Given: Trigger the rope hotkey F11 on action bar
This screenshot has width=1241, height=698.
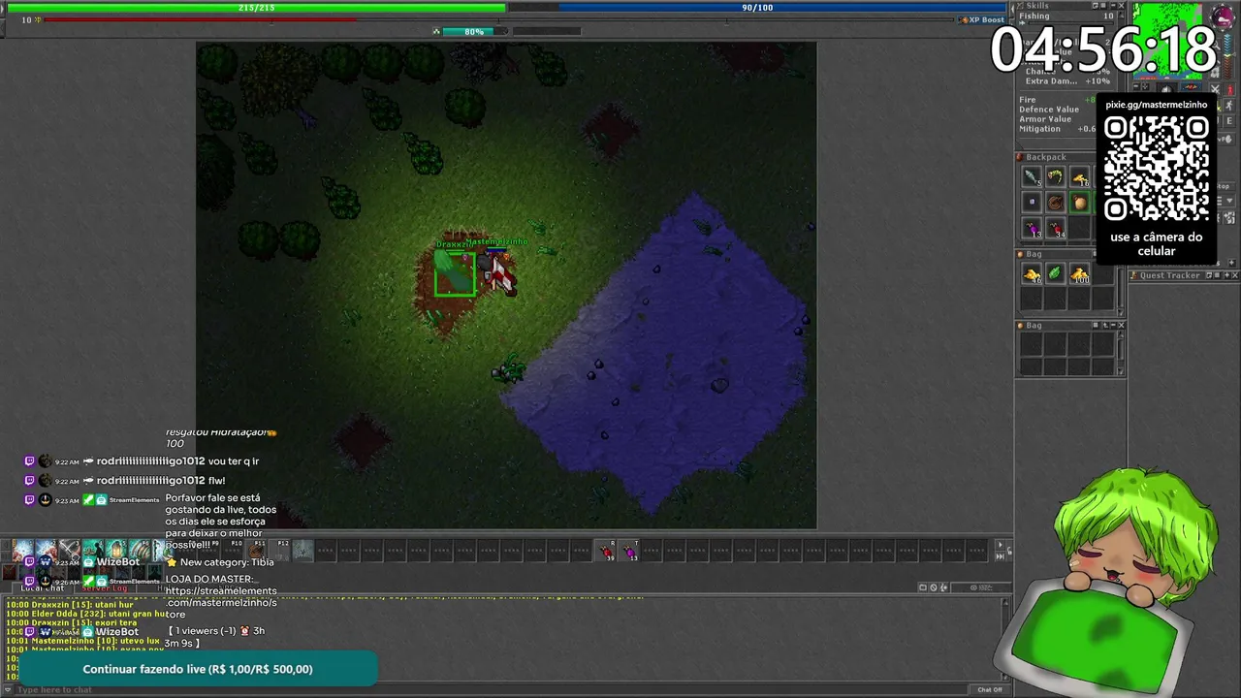Looking at the screenshot, I should pyautogui.click(x=257, y=551).
